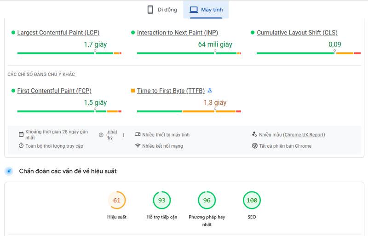This screenshot has width=368, height=236.
Task: Click the Chrome icon beside Tất cả phiên bản
Action: coord(255,145)
